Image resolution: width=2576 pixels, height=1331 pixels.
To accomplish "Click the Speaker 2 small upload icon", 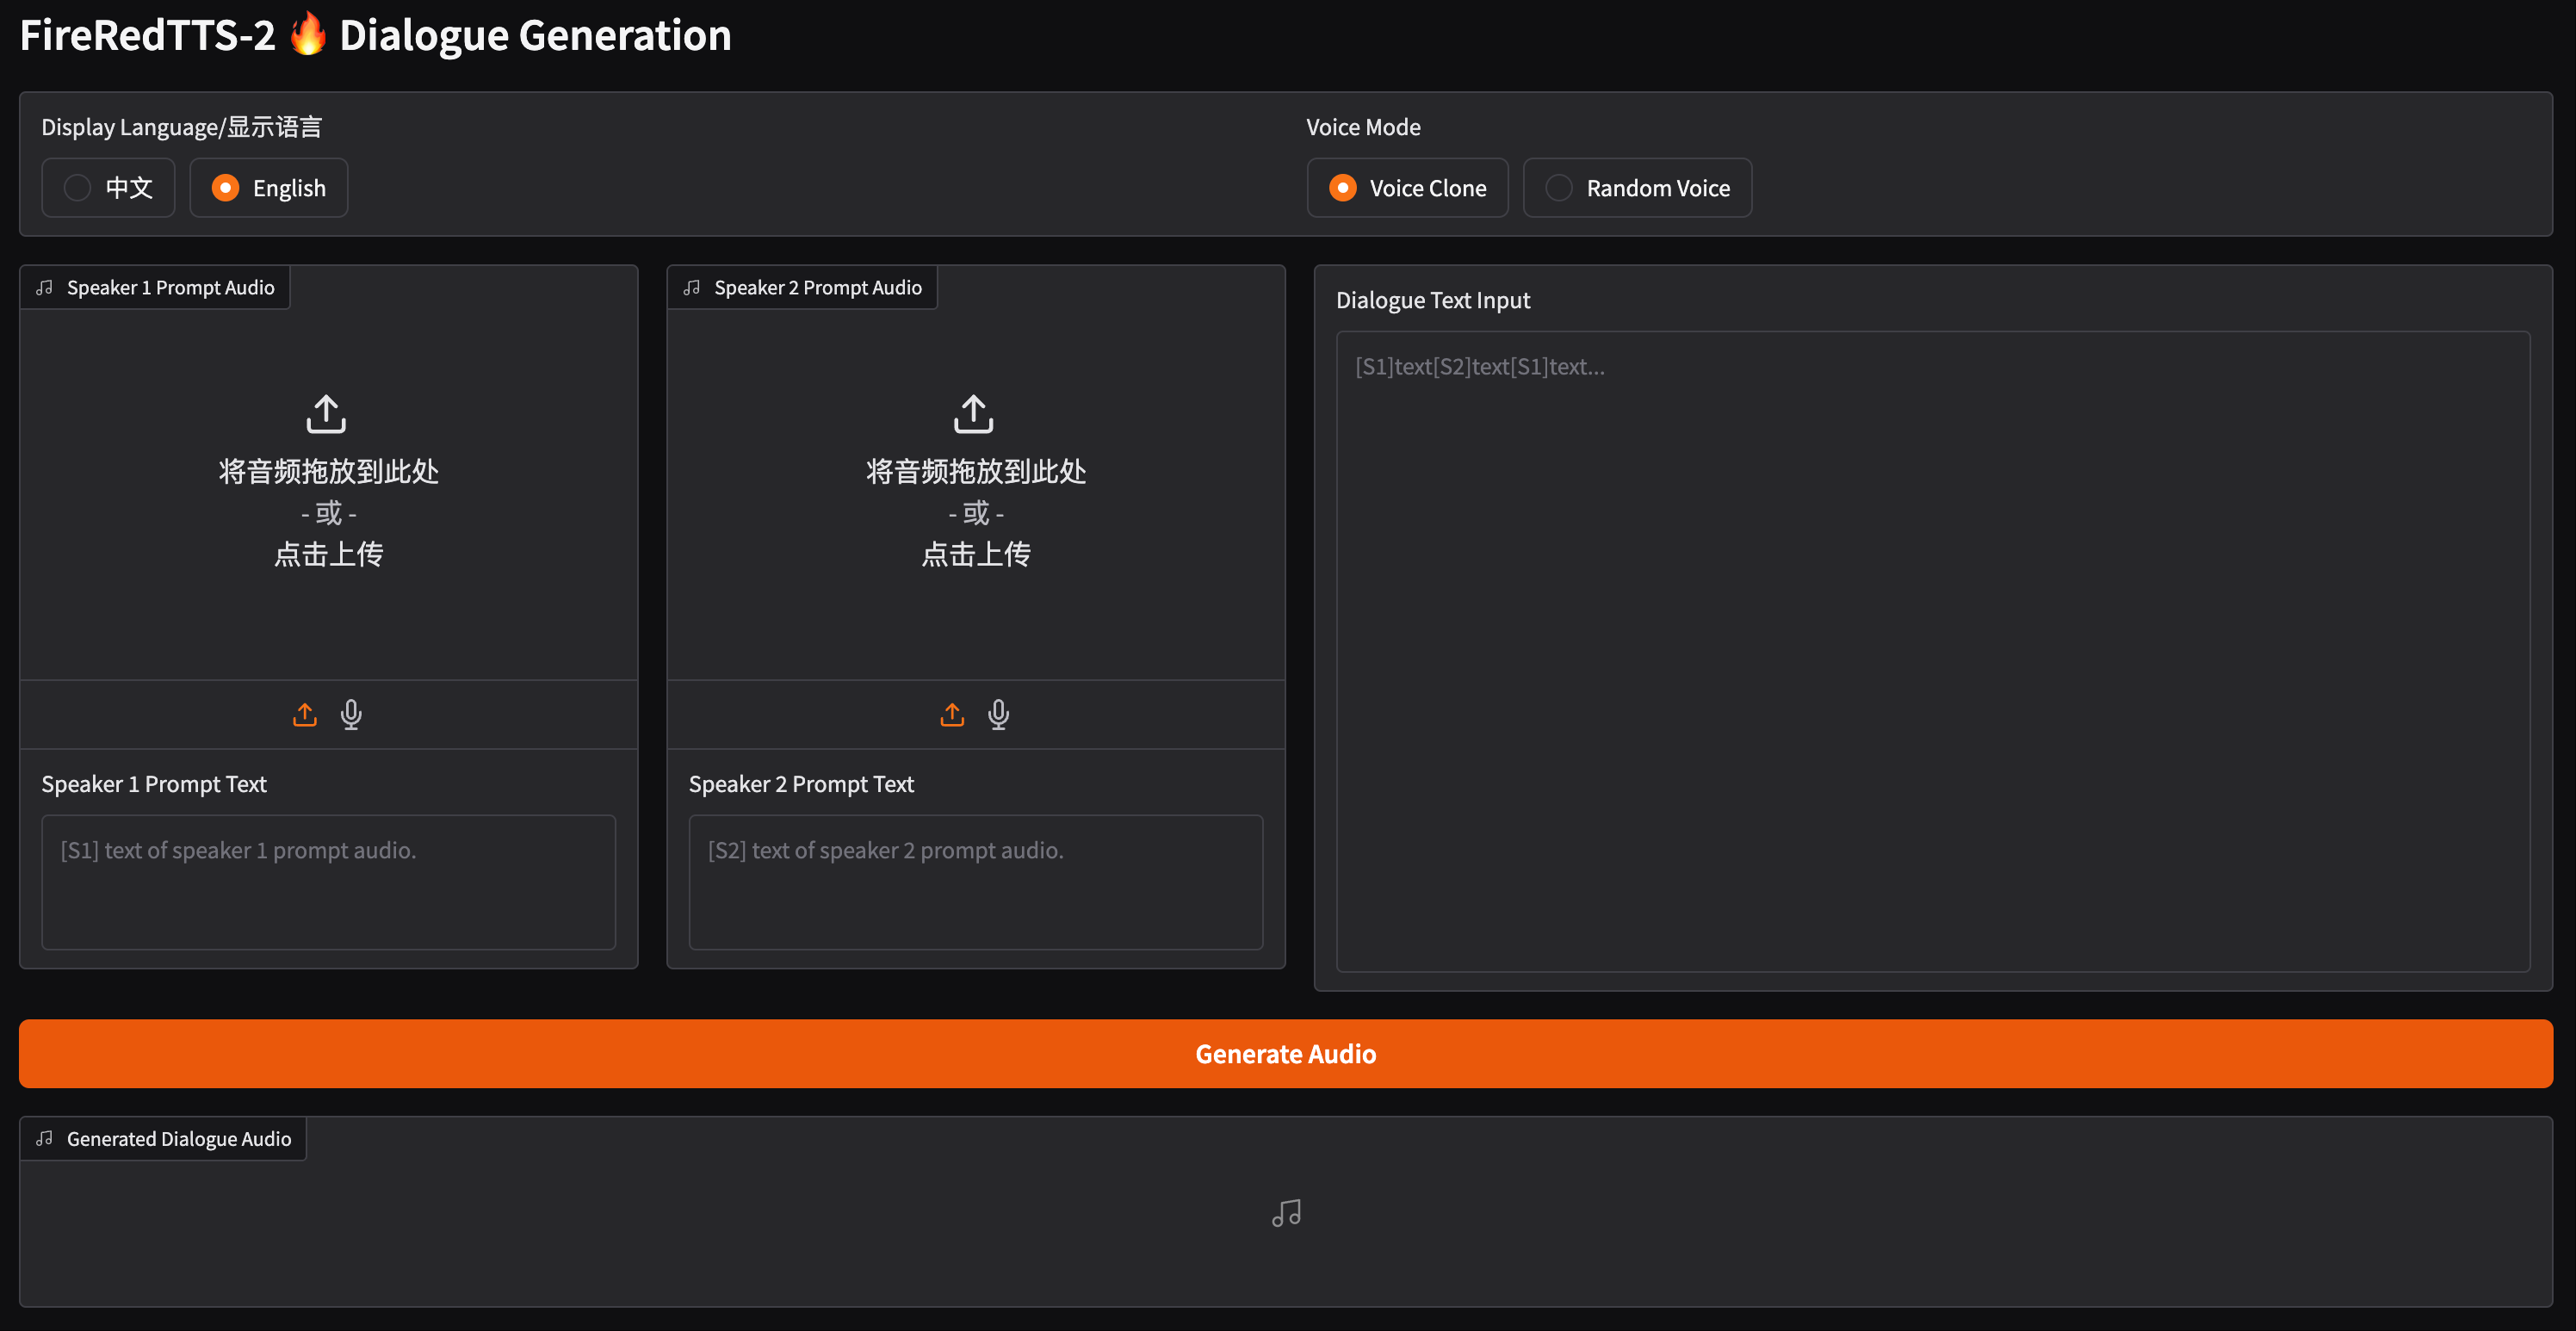I will 952,714.
